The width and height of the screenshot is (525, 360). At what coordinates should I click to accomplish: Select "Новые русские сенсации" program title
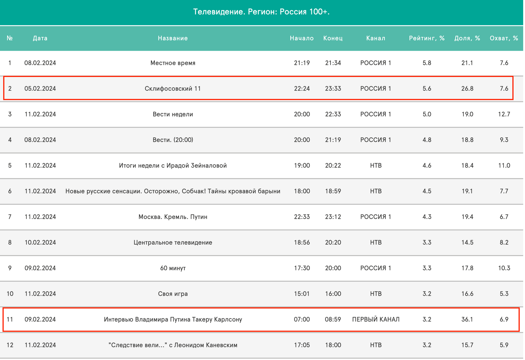[x=173, y=191]
